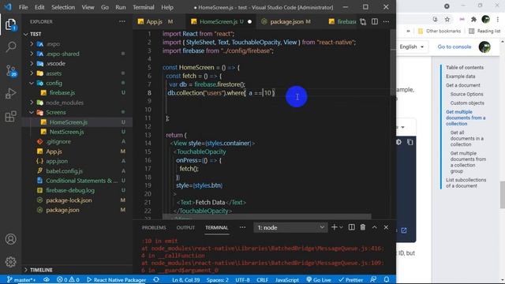The width and height of the screenshot is (505, 284).
Task: Toggle dark theme icon in browser code sample
Action: click(398, 142)
